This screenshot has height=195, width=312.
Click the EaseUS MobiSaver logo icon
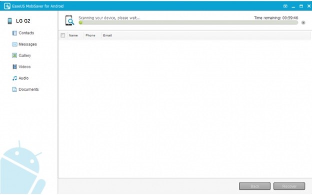click(7, 6)
